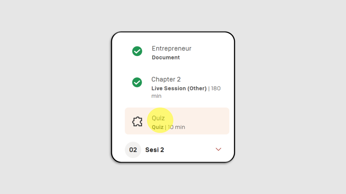Select the peach-highlighted Quiz row
Image resolution: width=346 pixels, height=194 pixels.
pyautogui.click(x=177, y=121)
